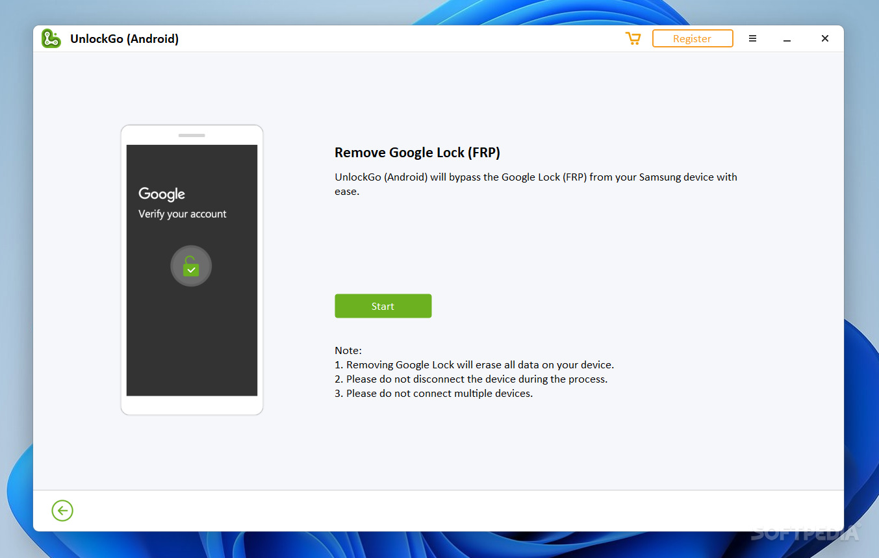Click note 'Removing Google Lock will erase all data'
The height and width of the screenshot is (558, 879).
click(474, 365)
